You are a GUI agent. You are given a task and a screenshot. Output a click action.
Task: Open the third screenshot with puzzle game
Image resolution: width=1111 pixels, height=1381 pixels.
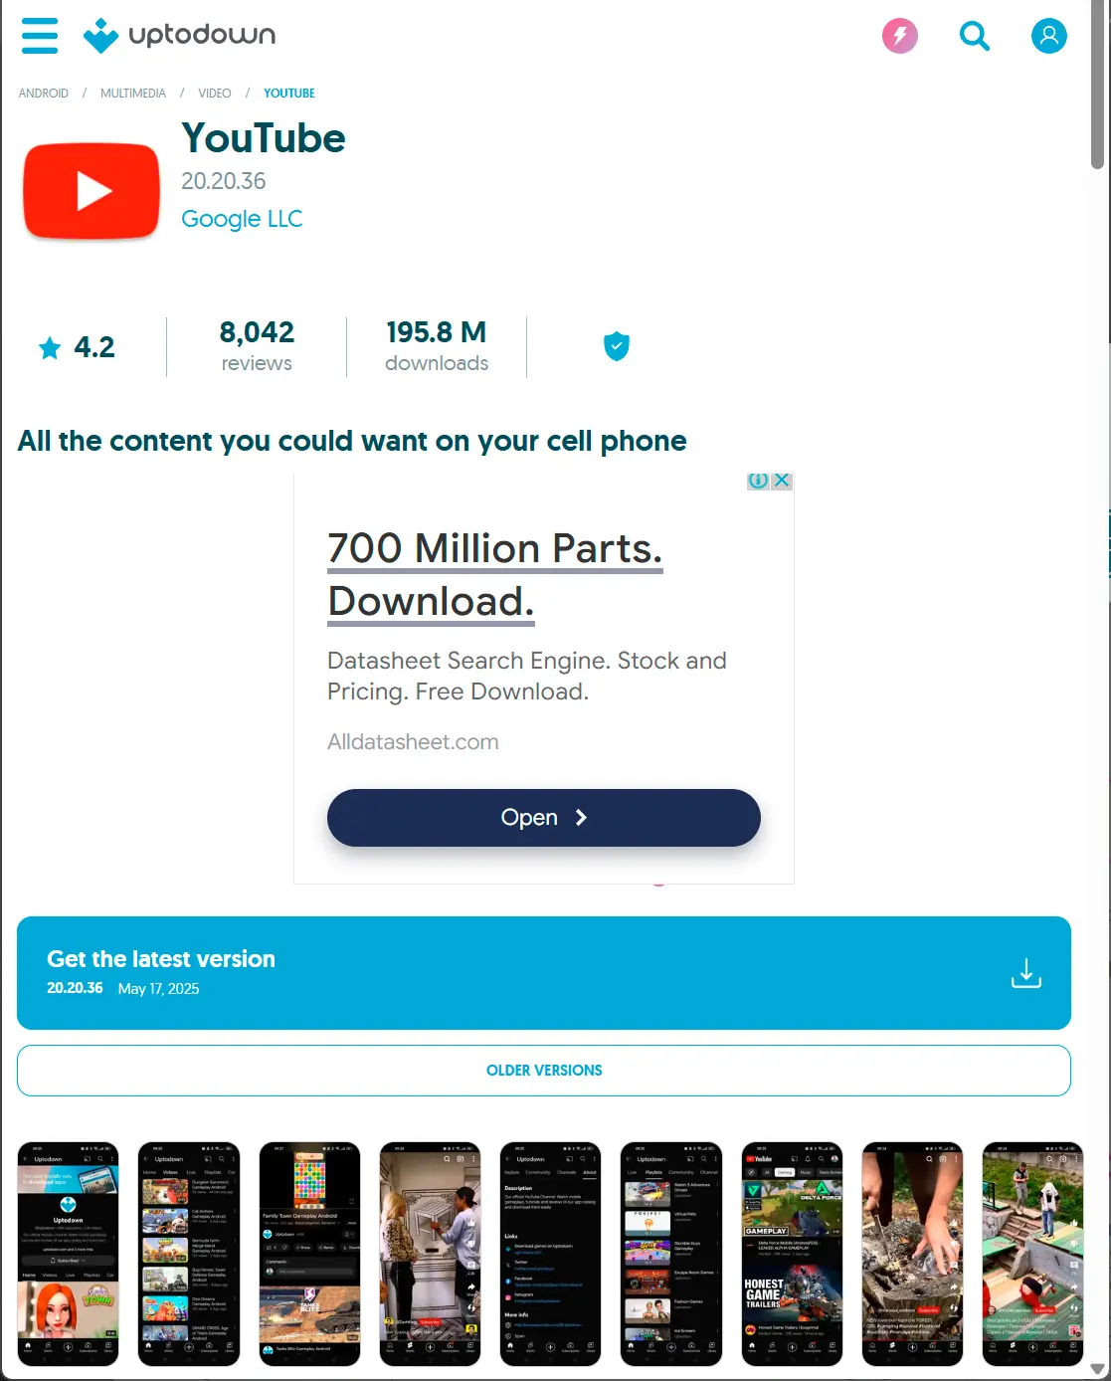point(309,1254)
